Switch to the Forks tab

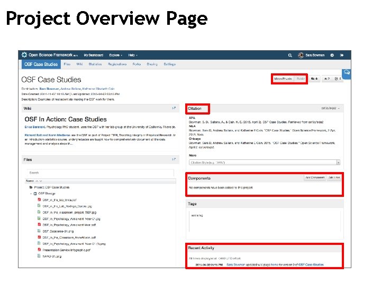pyautogui.click(x=137, y=64)
